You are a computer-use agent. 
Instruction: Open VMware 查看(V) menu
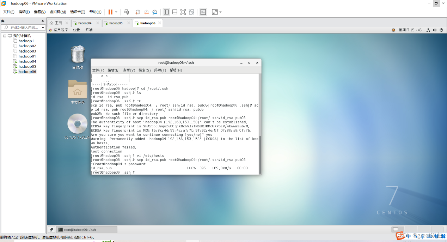click(x=40, y=12)
